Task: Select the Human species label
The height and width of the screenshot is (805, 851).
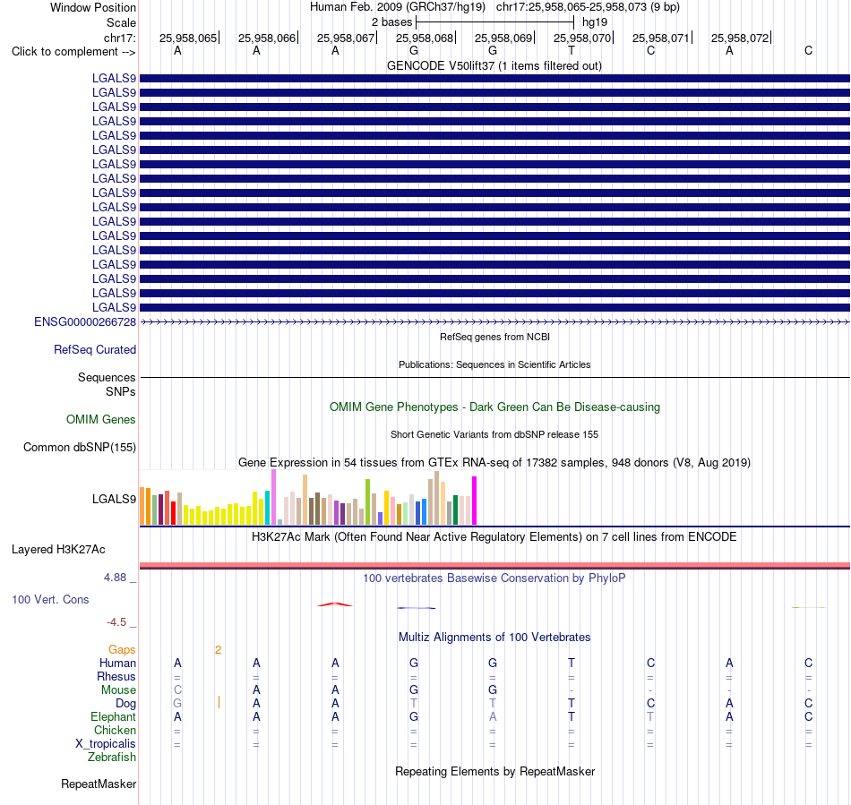Action: 117,663
